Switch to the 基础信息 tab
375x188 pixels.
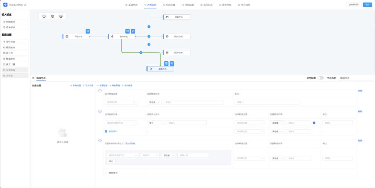point(131,5)
